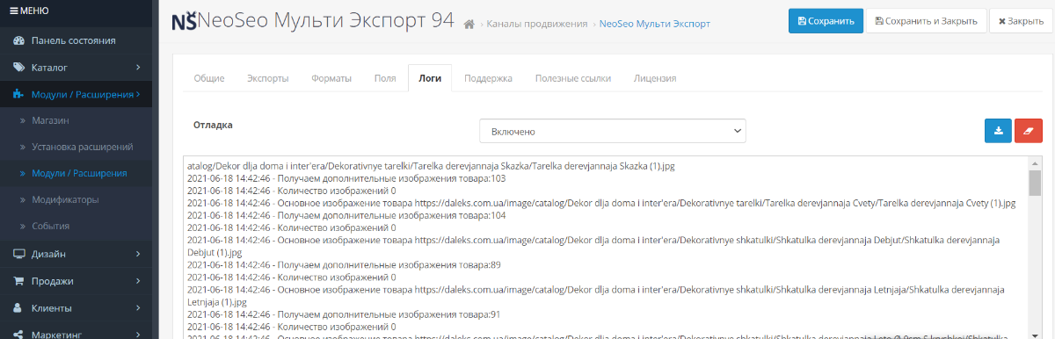
Task: Open Магазин submenu item
Action: [x=50, y=120]
